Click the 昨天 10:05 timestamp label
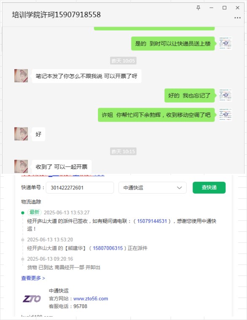Image resolution: width=247 pixels, height=320 pixels. tap(123, 61)
